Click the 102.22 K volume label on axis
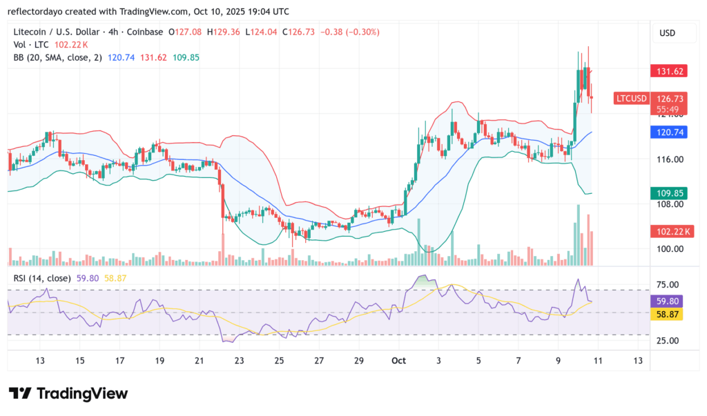Screen dimensions: 707x416 pos(672,232)
